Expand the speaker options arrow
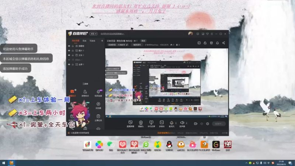The width and height of the screenshot is (295, 166). click(x=187, y=123)
